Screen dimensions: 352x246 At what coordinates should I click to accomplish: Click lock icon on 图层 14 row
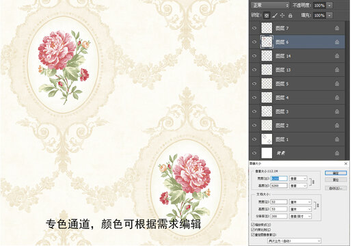337,56
